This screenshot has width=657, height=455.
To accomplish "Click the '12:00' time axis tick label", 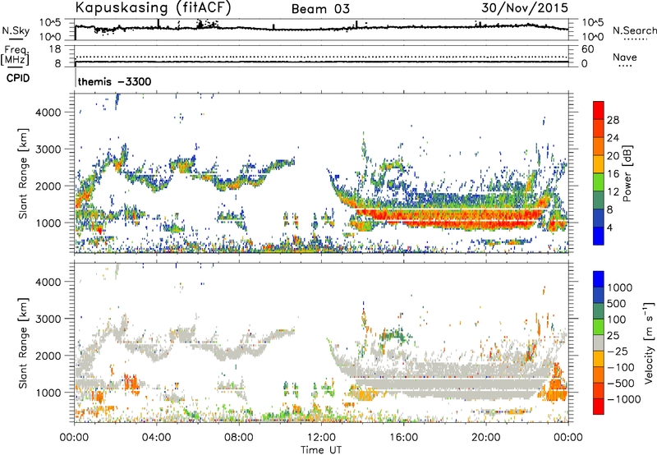I will pos(321,438).
